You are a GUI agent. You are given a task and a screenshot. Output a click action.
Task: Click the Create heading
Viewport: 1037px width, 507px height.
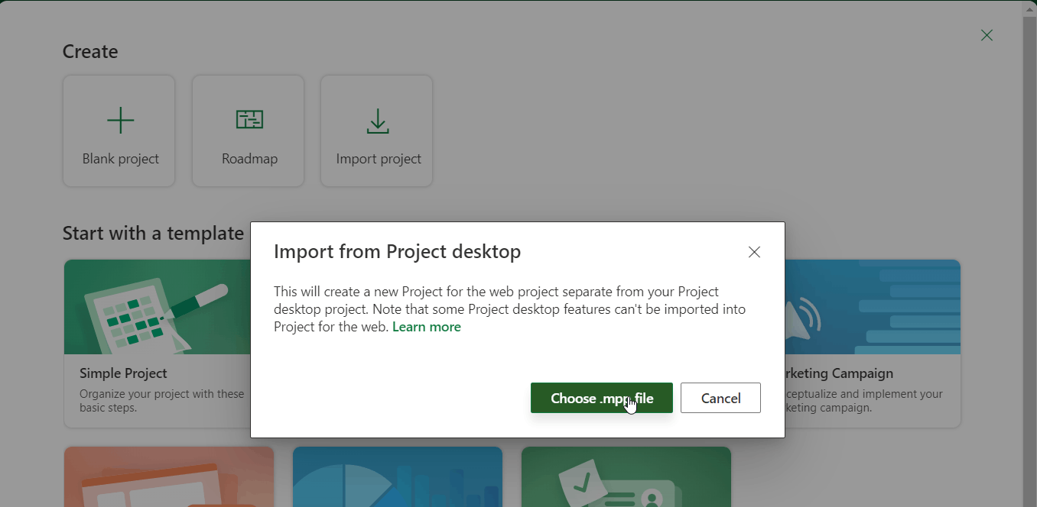(90, 51)
